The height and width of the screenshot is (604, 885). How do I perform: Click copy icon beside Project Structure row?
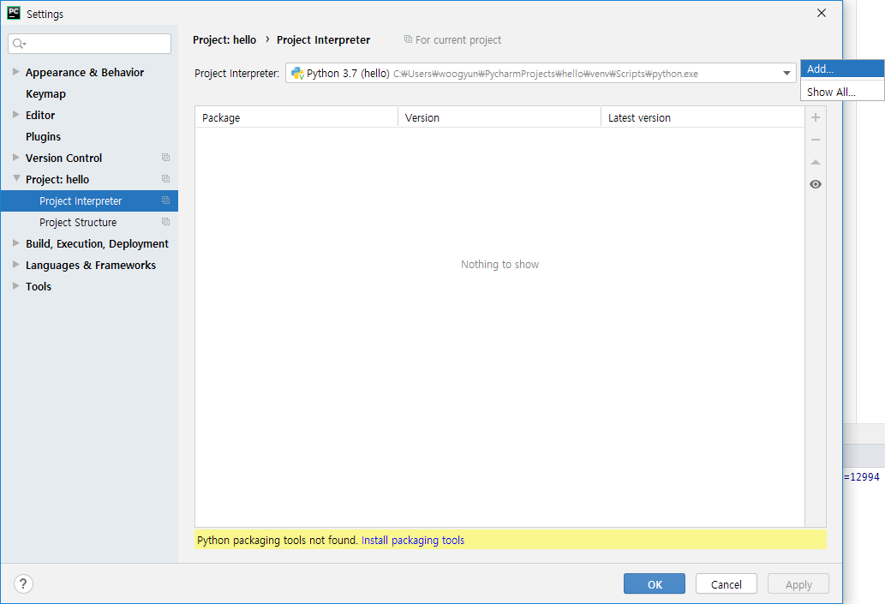[x=165, y=222]
